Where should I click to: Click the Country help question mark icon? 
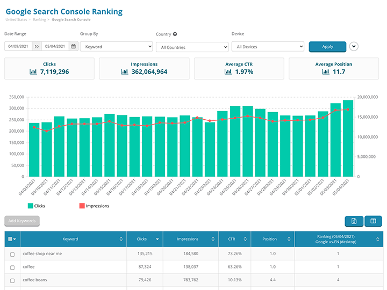point(175,34)
